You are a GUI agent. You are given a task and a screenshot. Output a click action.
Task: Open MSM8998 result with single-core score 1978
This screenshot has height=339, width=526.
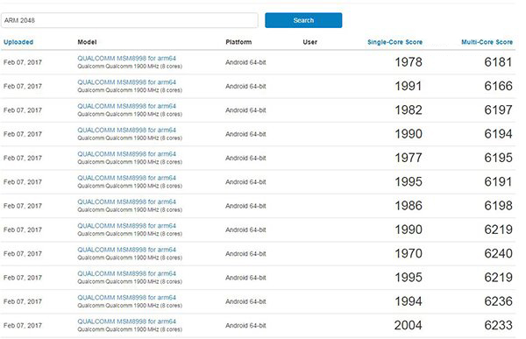click(127, 58)
